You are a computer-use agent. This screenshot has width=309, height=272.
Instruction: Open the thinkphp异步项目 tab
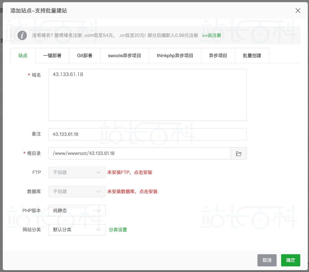click(x=175, y=56)
